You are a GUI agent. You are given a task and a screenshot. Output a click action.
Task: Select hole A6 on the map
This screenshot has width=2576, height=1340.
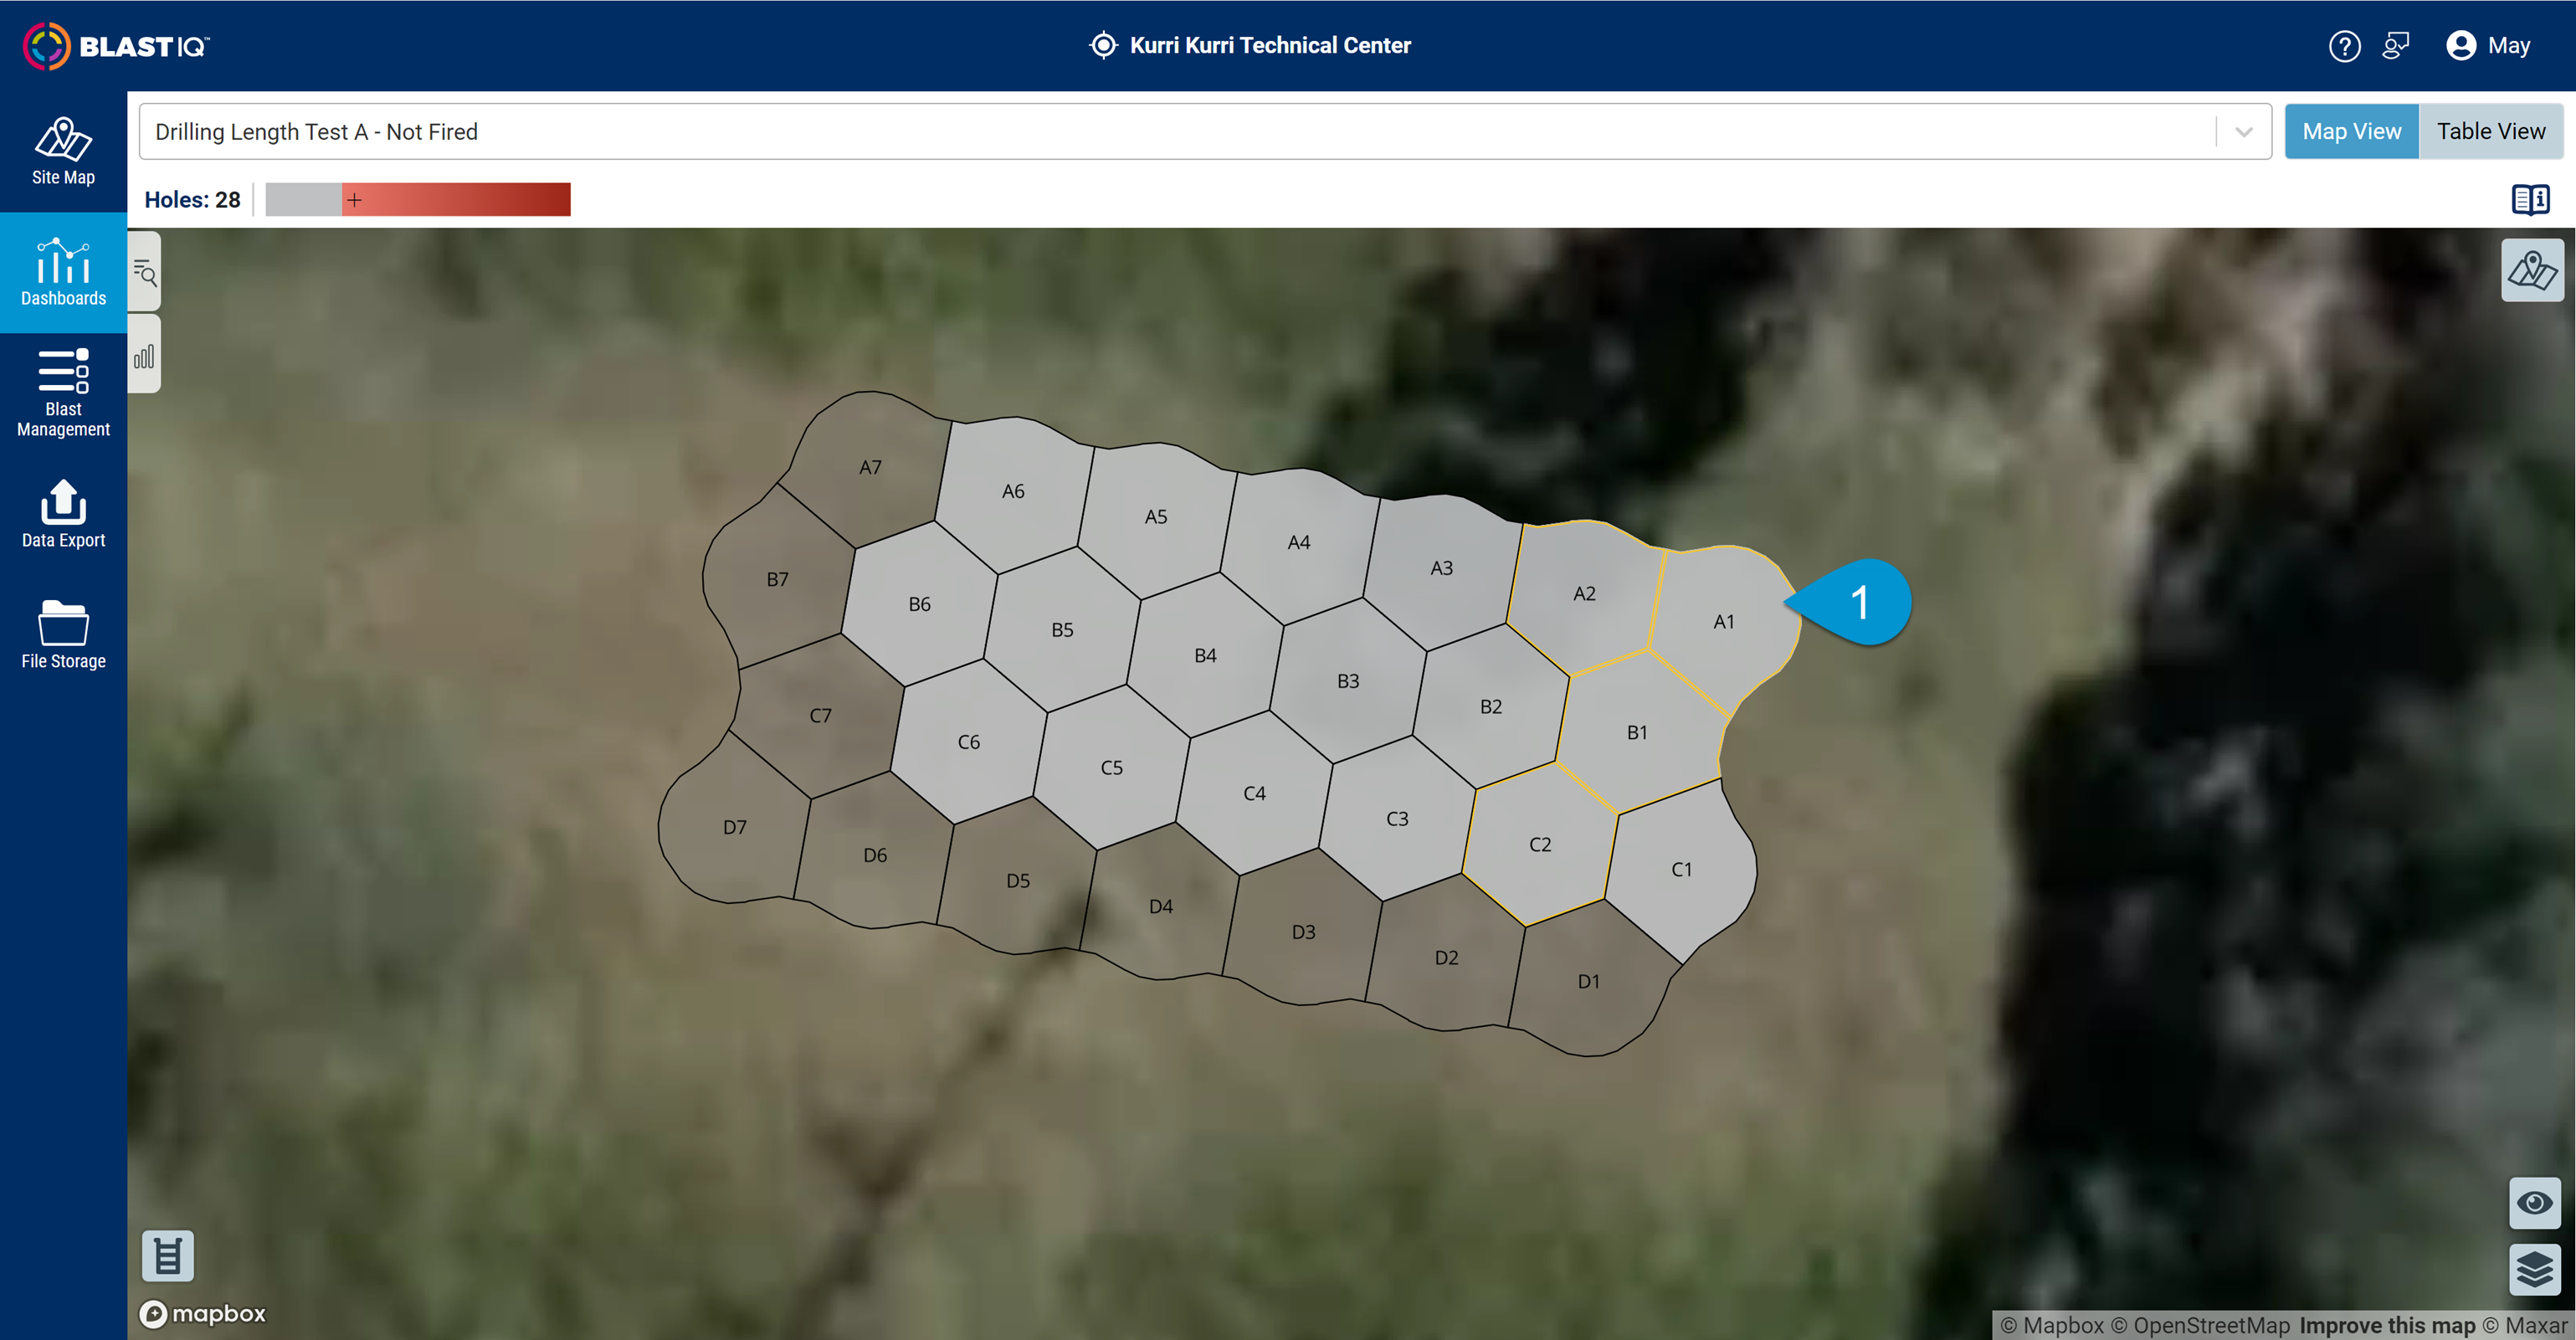[x=1013, y=491]
